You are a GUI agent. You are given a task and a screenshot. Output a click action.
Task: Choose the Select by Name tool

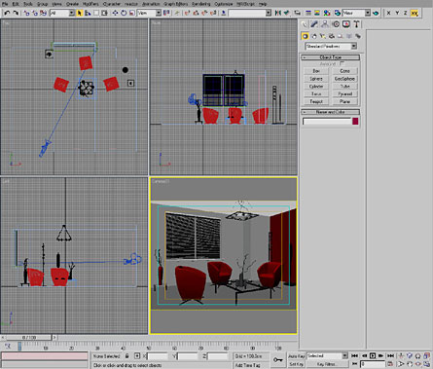88,13
